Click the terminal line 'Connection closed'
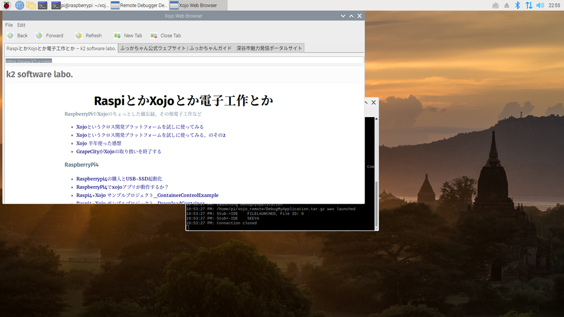This screenshot has height=317, width=564. pyautogui.click(x=221, y=223)
